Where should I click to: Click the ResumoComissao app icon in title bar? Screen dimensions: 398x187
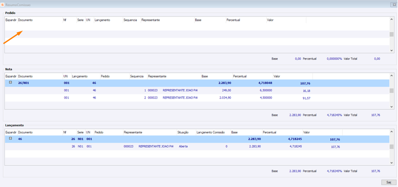(x=2, y=4)
